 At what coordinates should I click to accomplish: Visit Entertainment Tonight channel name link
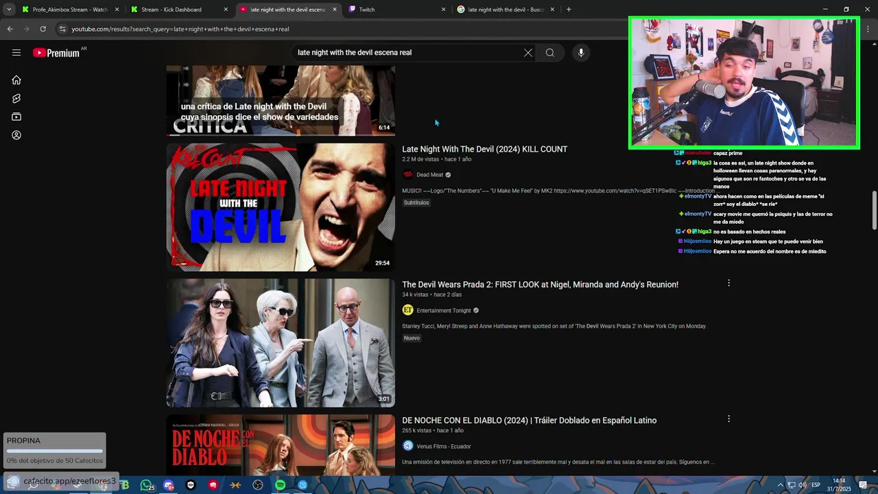coord(444,311)
